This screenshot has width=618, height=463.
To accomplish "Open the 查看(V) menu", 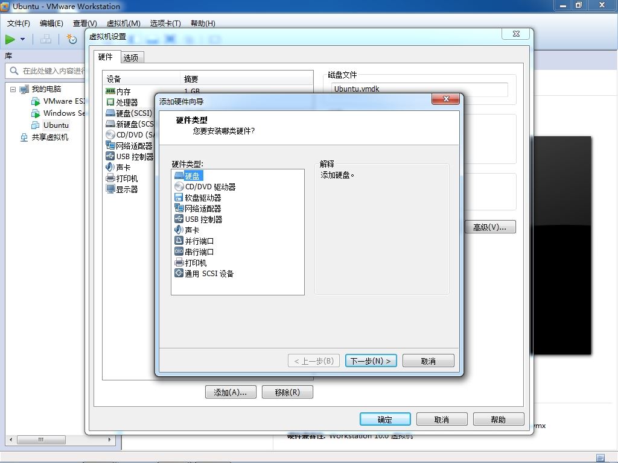I will coord(84,24).
